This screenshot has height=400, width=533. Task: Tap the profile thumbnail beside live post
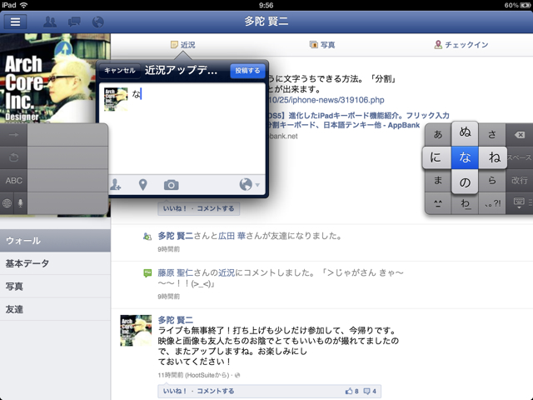pyautogui.click(x=136, y=330)
